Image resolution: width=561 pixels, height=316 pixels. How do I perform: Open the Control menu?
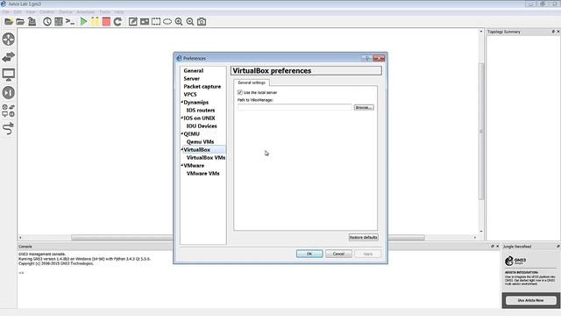46,11
